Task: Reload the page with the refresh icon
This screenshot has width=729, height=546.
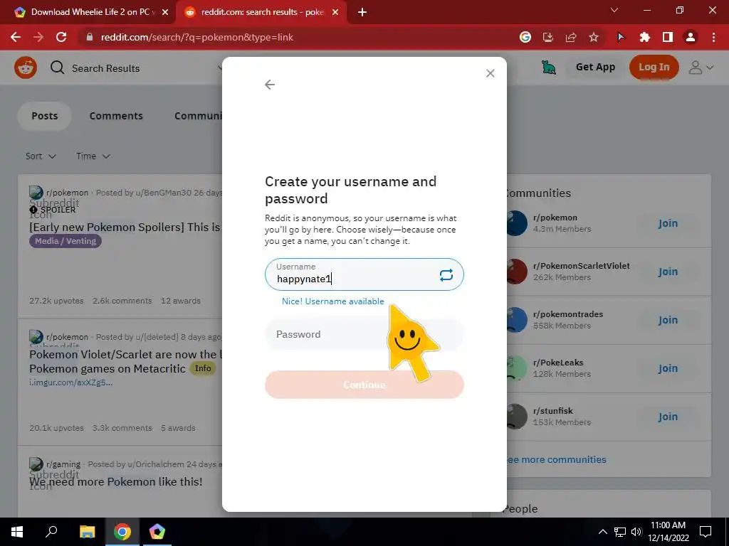Action: pyautogui.click(x=61, y=37)
